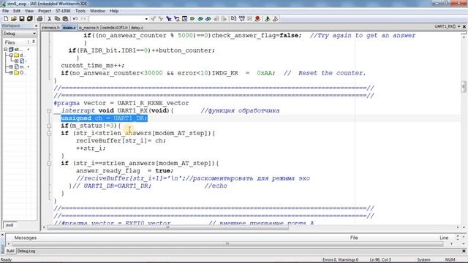Open the Tools menu
Screen dimensions: 468x263
(80, 11)
